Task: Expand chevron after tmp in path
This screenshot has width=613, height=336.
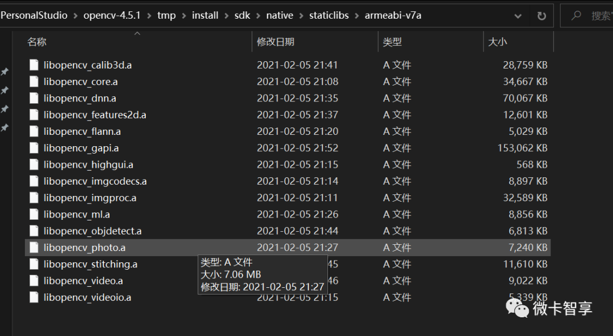Action: [x=184, y=16]
